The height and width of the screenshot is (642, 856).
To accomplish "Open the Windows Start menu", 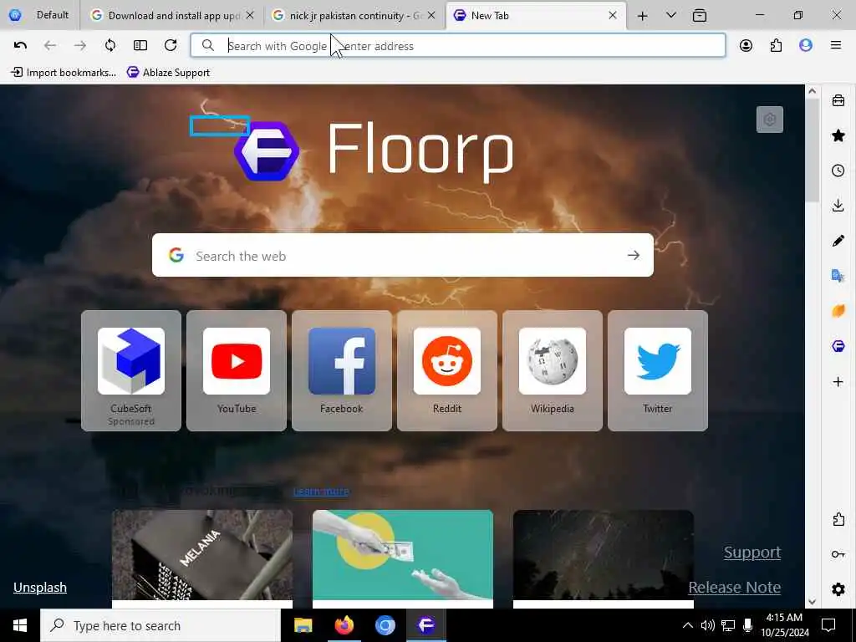I will click(x=20, y=625).
